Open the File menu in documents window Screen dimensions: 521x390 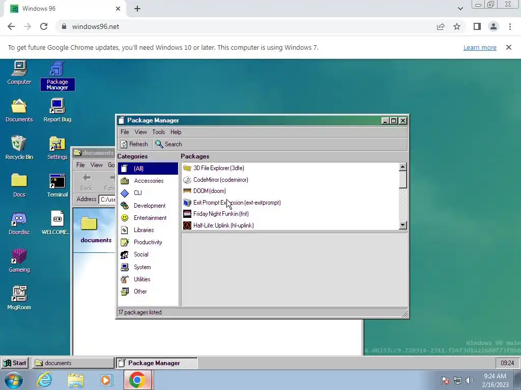[x=80, y=165]
